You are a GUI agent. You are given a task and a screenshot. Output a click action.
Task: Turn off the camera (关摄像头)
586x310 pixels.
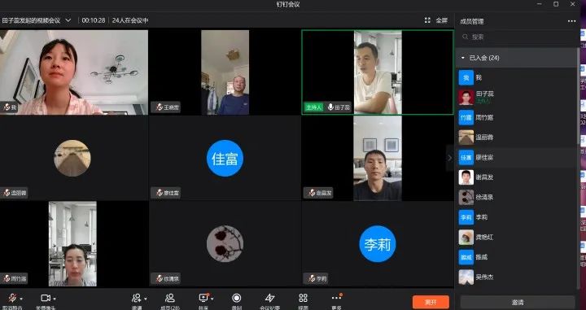[x=46, y=298]
